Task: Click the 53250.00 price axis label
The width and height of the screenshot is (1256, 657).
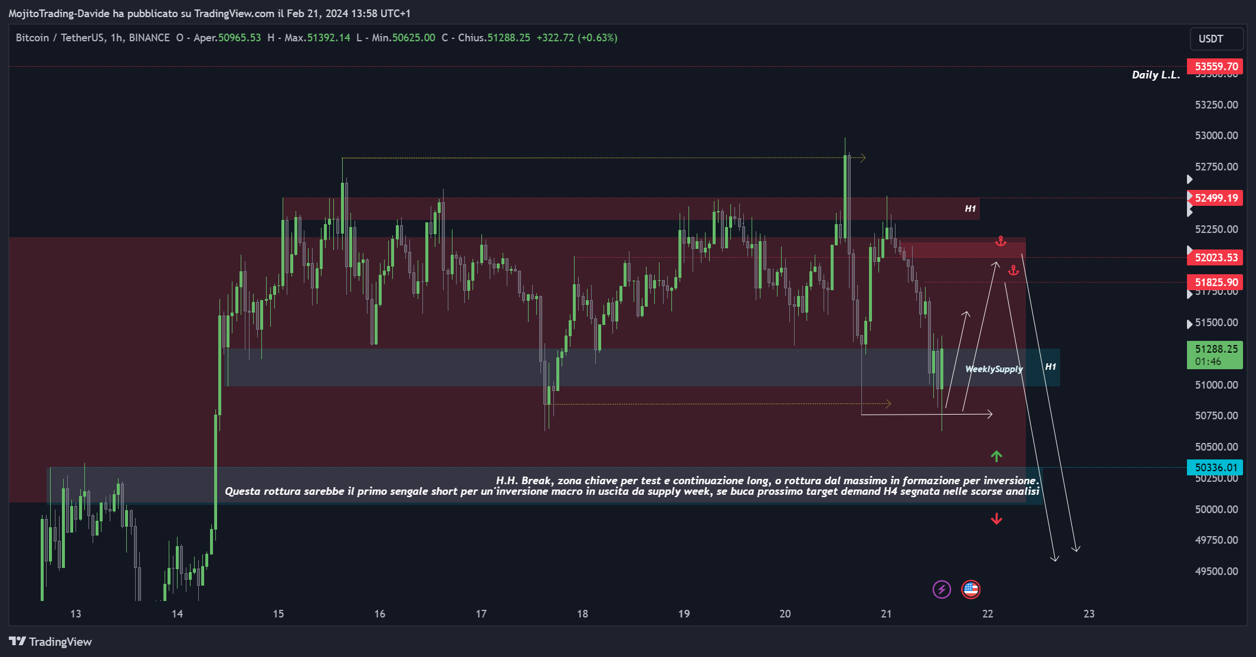Action: point(1216,105)
